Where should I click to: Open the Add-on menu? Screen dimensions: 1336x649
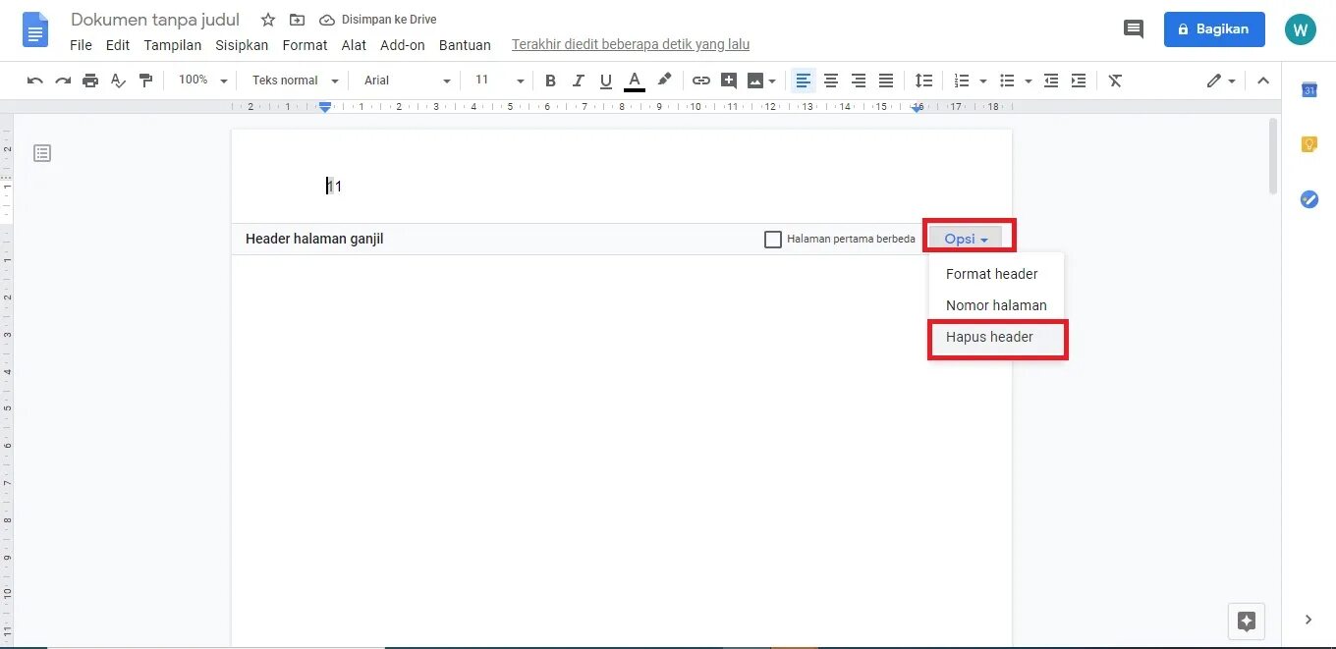403,45
